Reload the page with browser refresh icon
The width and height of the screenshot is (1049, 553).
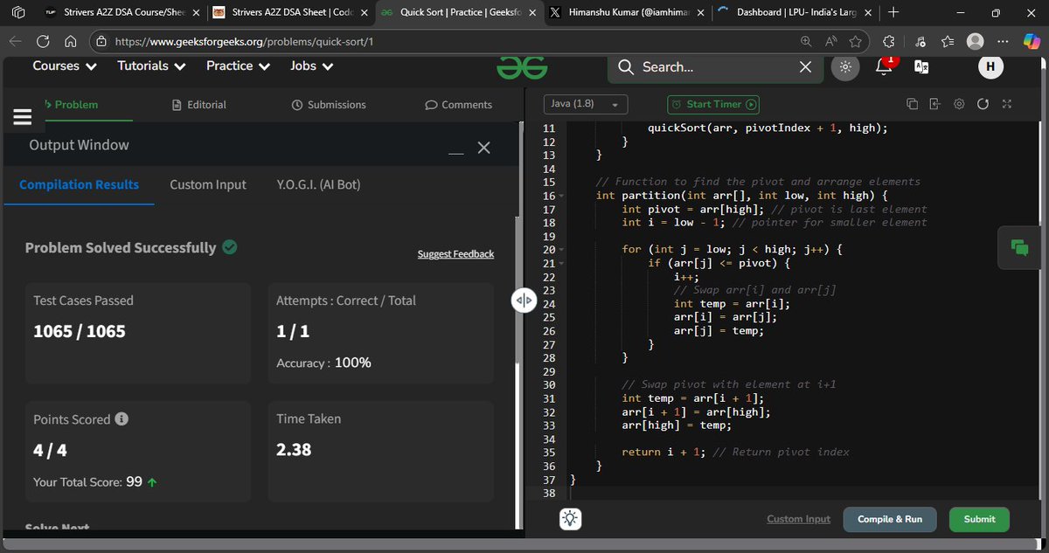(x=43, y=41)
